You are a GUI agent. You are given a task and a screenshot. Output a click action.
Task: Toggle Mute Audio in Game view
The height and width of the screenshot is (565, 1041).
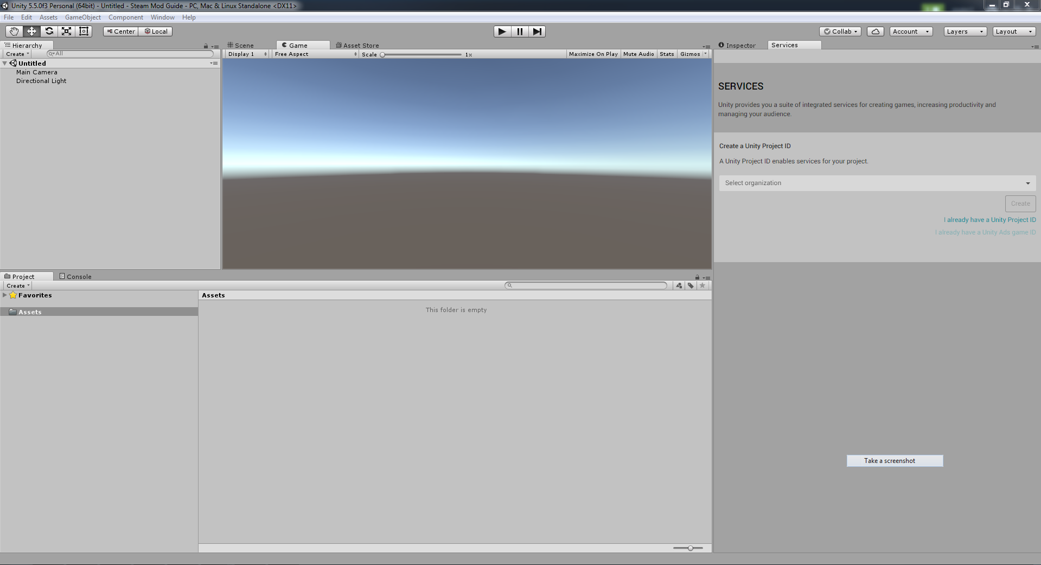pos(638,54)
